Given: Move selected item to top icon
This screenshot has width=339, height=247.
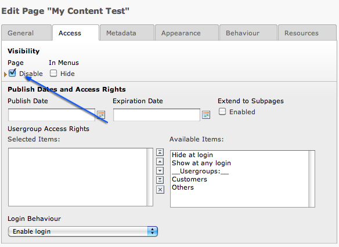Looking at the screenshot, I should point(160,152).
